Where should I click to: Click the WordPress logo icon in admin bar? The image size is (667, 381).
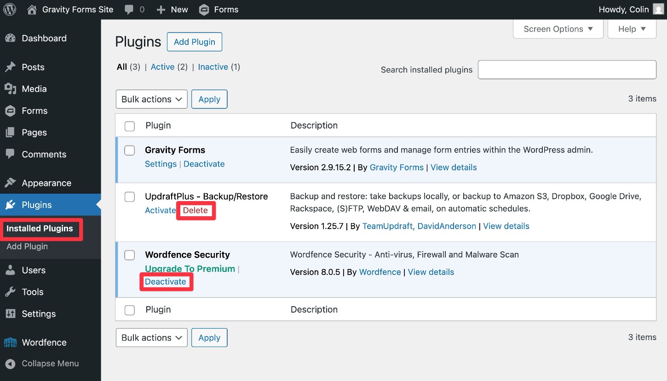pos(10,9)
